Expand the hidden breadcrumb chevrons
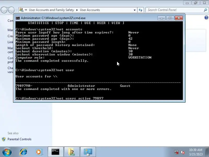This screenshot has width=209, height=157. pos(26,10)
